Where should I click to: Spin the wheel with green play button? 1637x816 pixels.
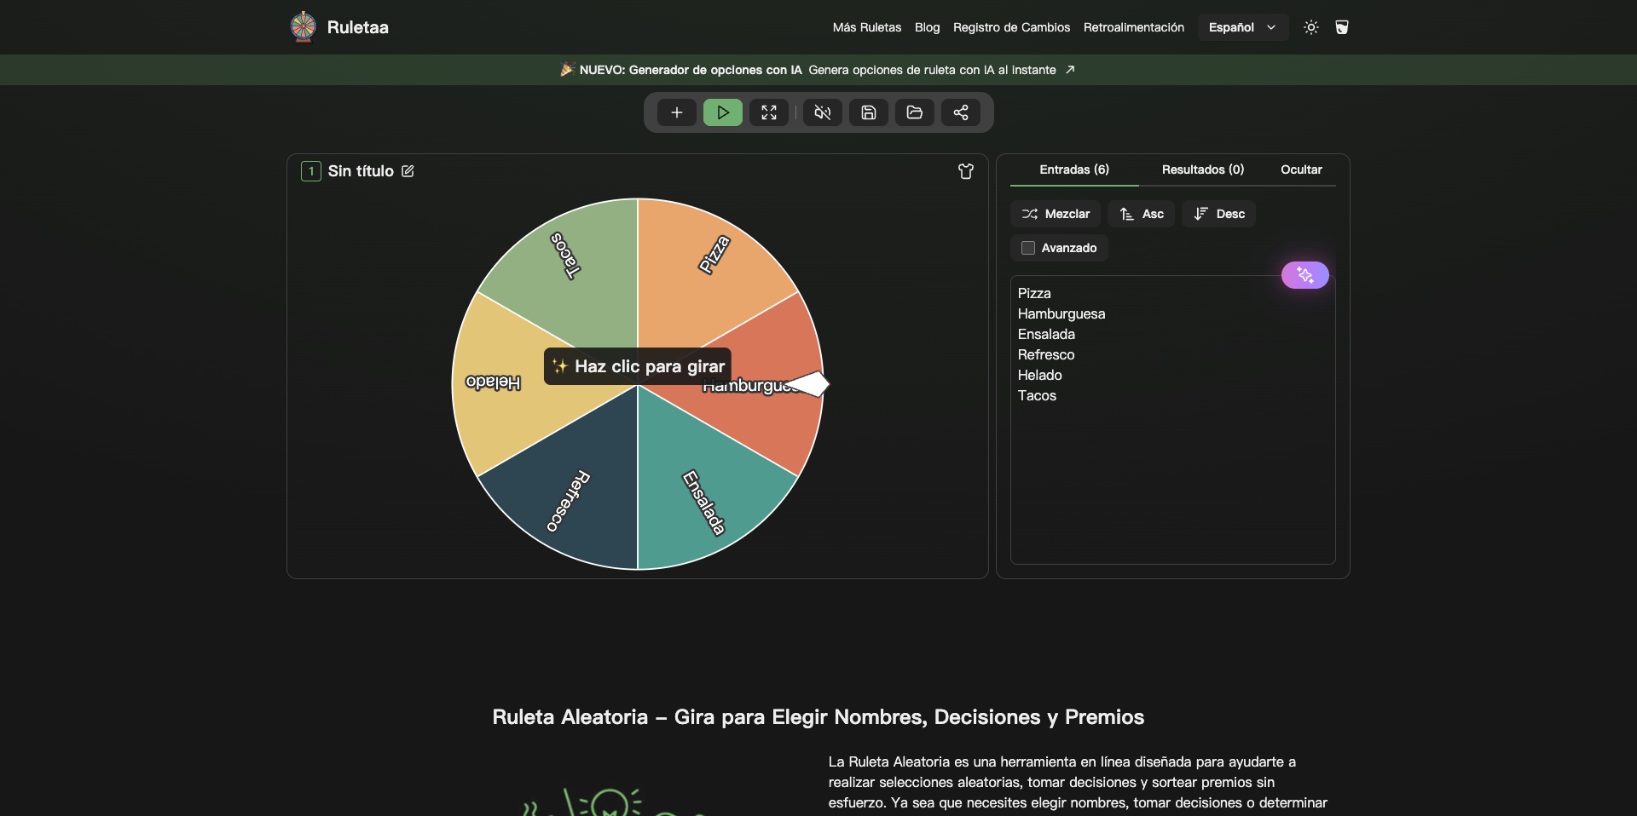pos(722,112)
